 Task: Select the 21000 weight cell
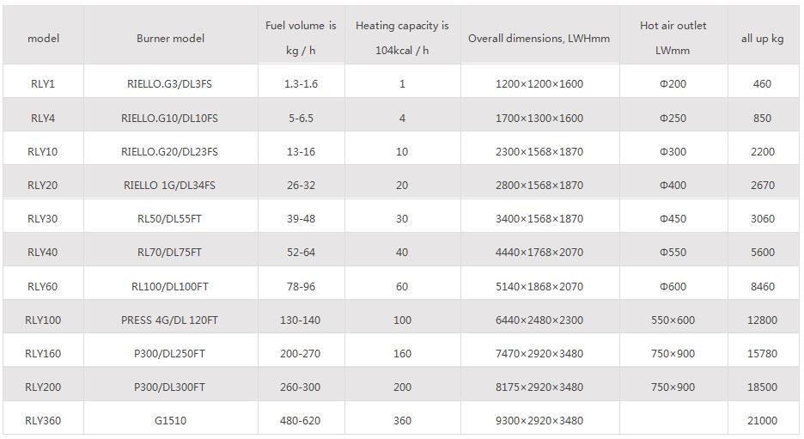(762, 421)
